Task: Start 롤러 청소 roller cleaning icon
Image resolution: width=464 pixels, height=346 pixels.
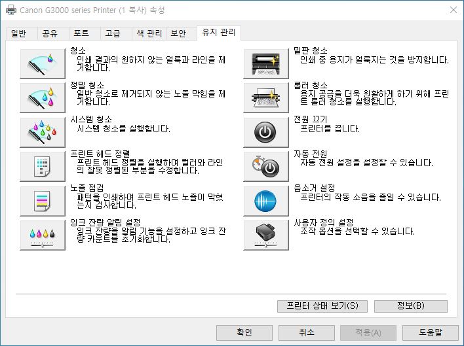Action: [x=265, y=97]
